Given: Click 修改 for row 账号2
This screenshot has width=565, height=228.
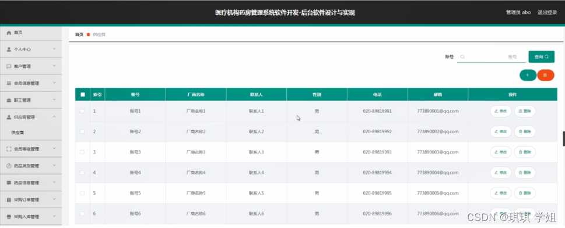Looking at the screenshot, I should click(500, 131).
